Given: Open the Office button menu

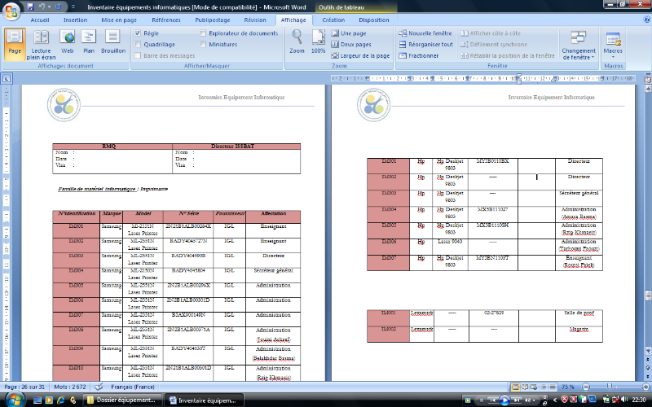Looking at the screenshot, I should pos(11,11).
